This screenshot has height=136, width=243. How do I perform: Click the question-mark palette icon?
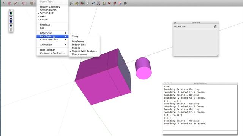[x=11, y=26]
